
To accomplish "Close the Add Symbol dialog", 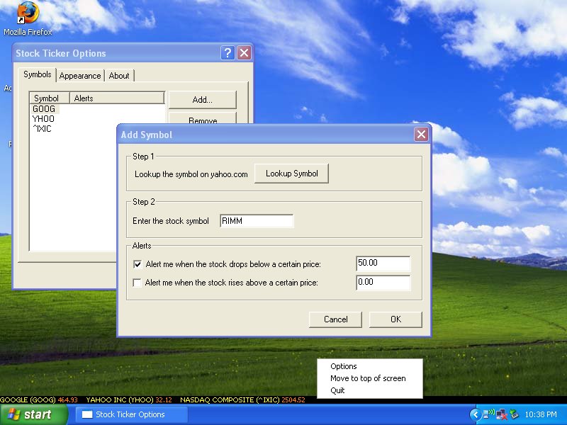I will (x=421, y=135).
